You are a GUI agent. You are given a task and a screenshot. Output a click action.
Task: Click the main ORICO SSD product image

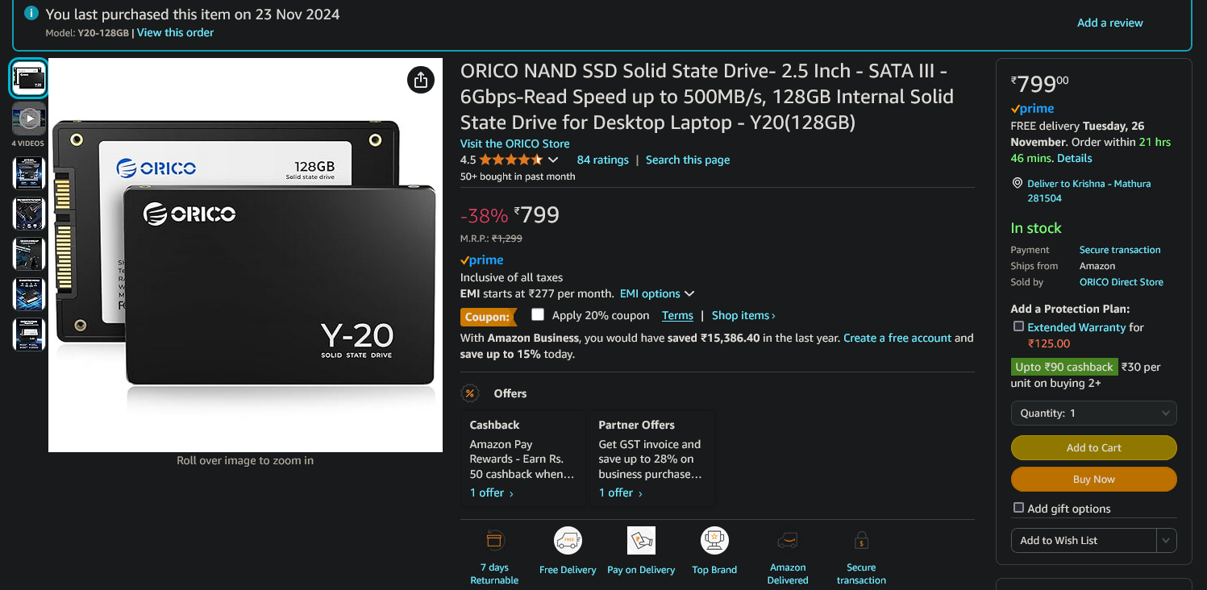(x=245, y=255)
